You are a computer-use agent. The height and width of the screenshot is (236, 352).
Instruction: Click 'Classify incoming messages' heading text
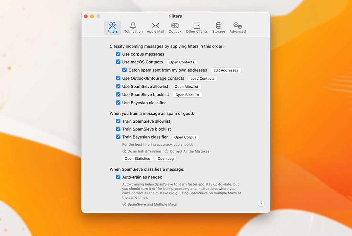click(167, 46)
